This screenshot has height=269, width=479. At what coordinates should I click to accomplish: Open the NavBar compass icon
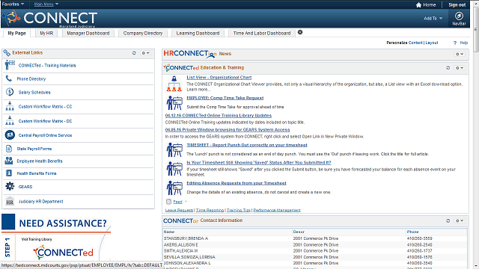tap(459, 16)
